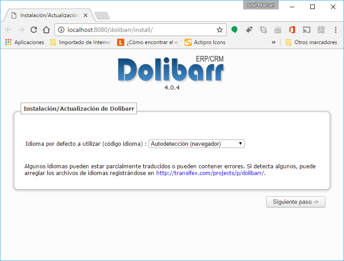Open the Aplicaciones apps shortcut

25,42
